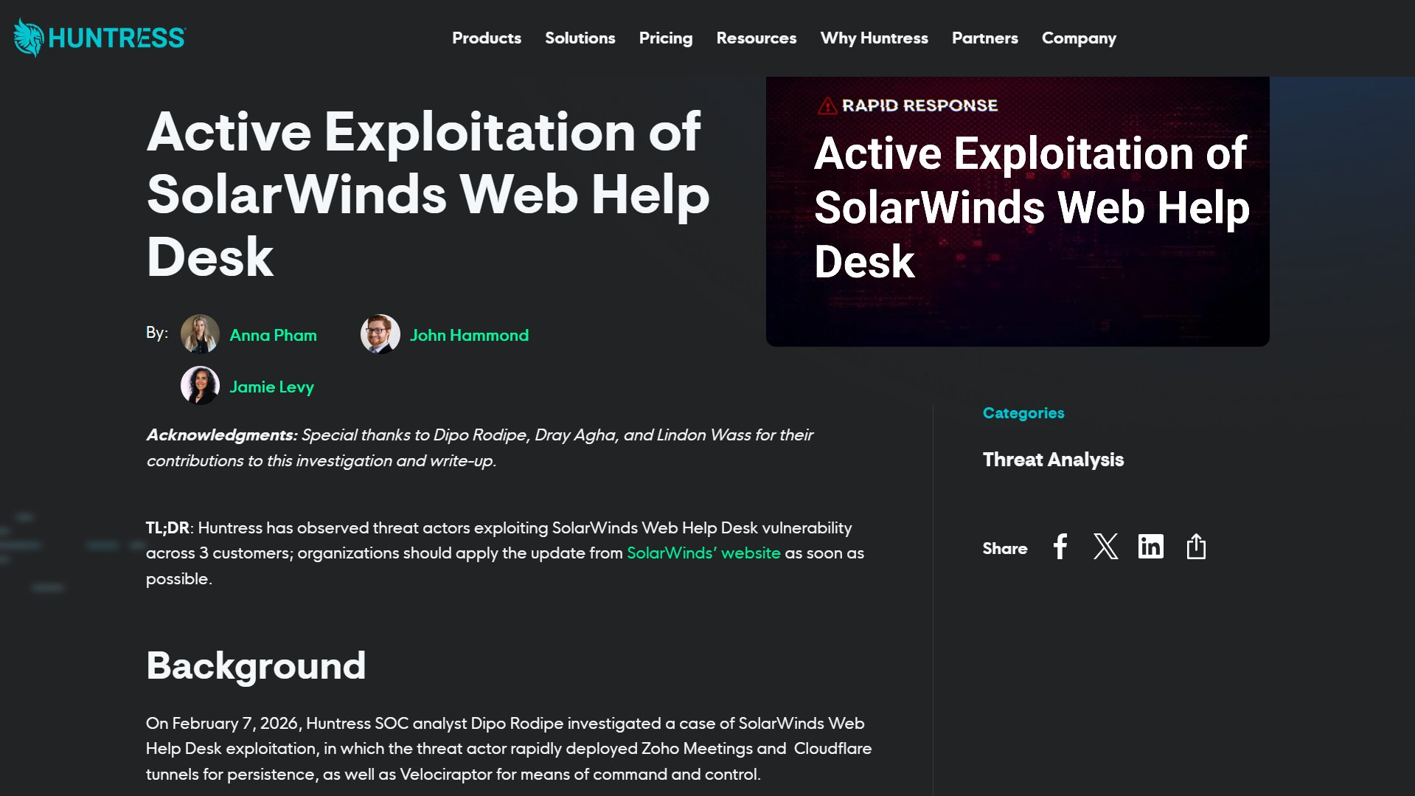Open the Partners nav item
Image resolution: width=1415 pixels, height=796 pixels.
(x=984, y=38)
